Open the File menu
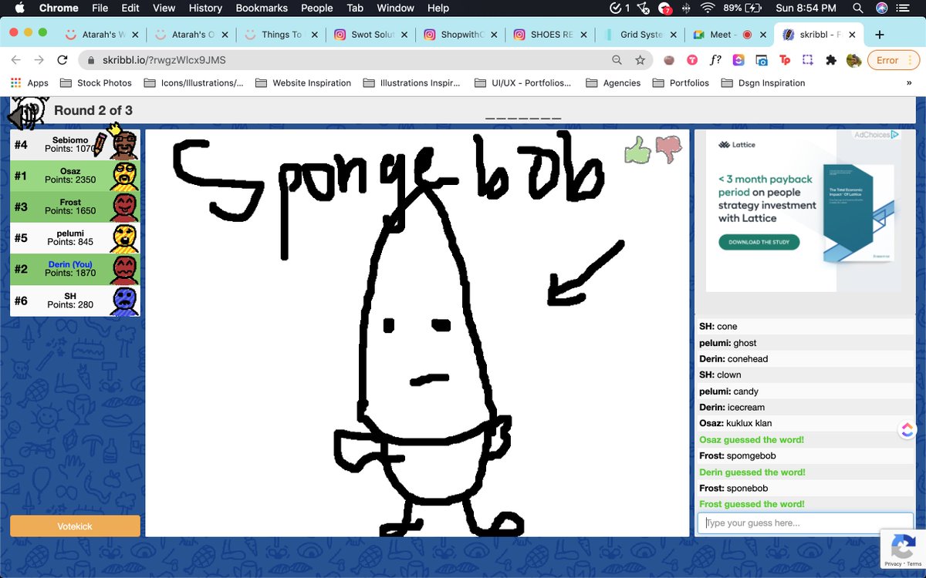Viewport: 926px width, 578px height. point(100,8)
